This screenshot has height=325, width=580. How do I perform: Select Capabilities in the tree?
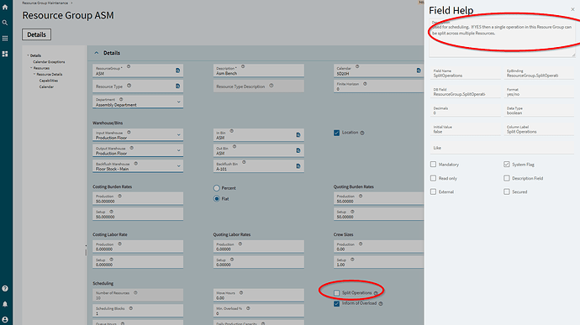(49, 81)
